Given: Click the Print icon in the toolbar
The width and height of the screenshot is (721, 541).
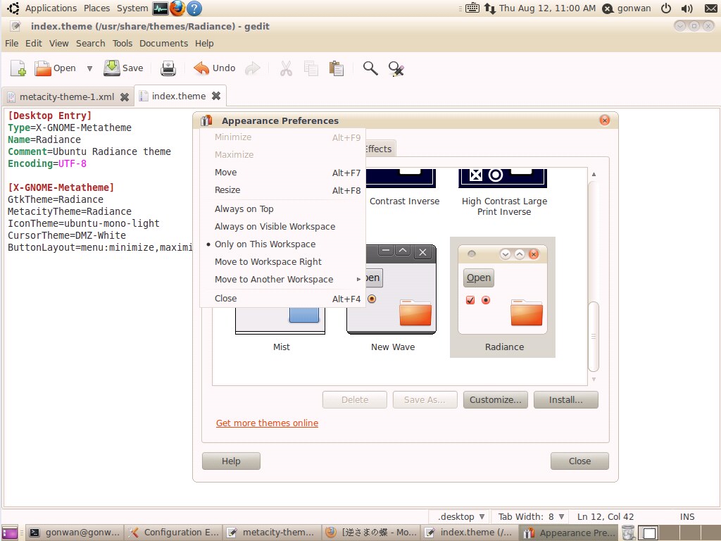Looking at the screenshot, I should pos(168,68).
